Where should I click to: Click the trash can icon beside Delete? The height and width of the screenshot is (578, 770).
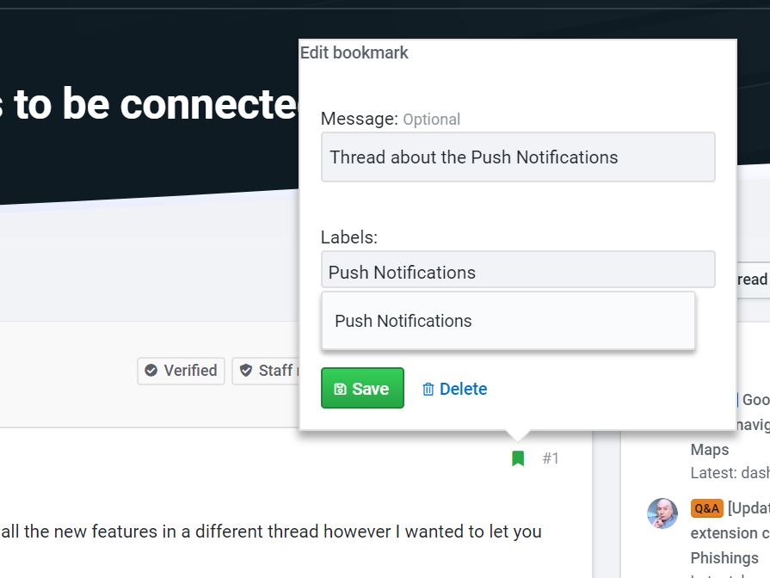428,390
